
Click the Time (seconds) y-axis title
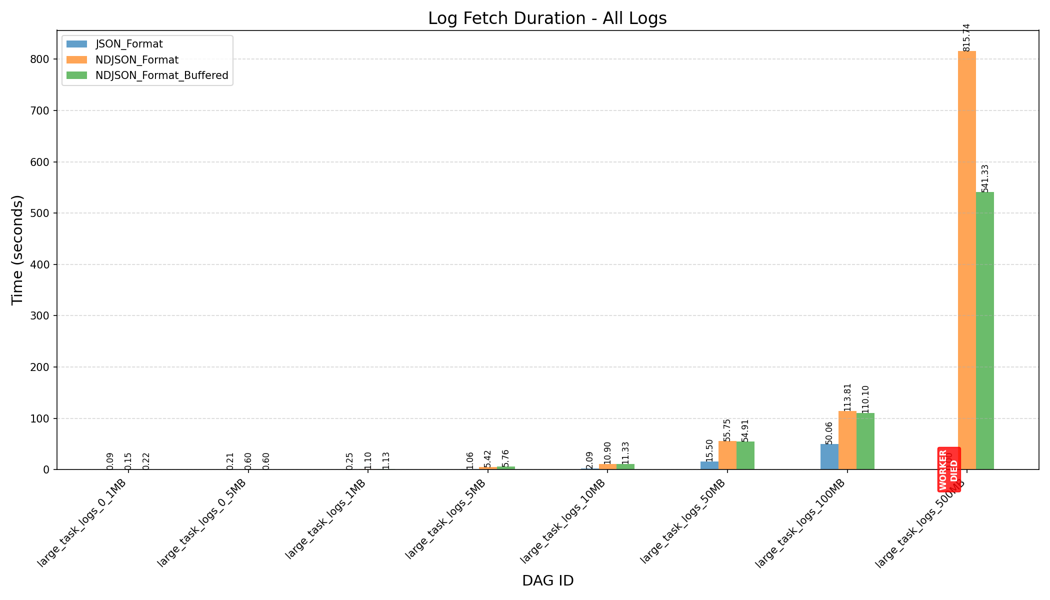point(17,249)
